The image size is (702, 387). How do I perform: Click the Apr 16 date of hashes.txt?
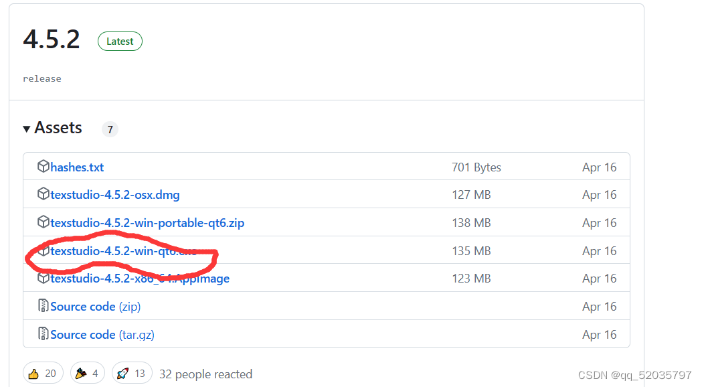(x=600, y=167)
